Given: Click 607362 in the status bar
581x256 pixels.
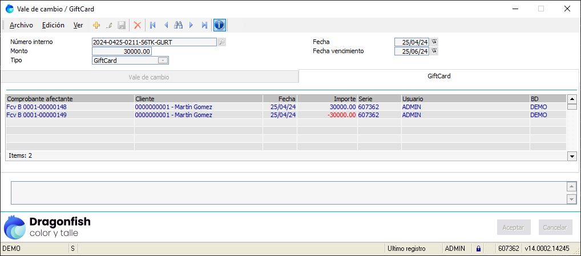Looking at the screenshot, I should coord(509,249).
